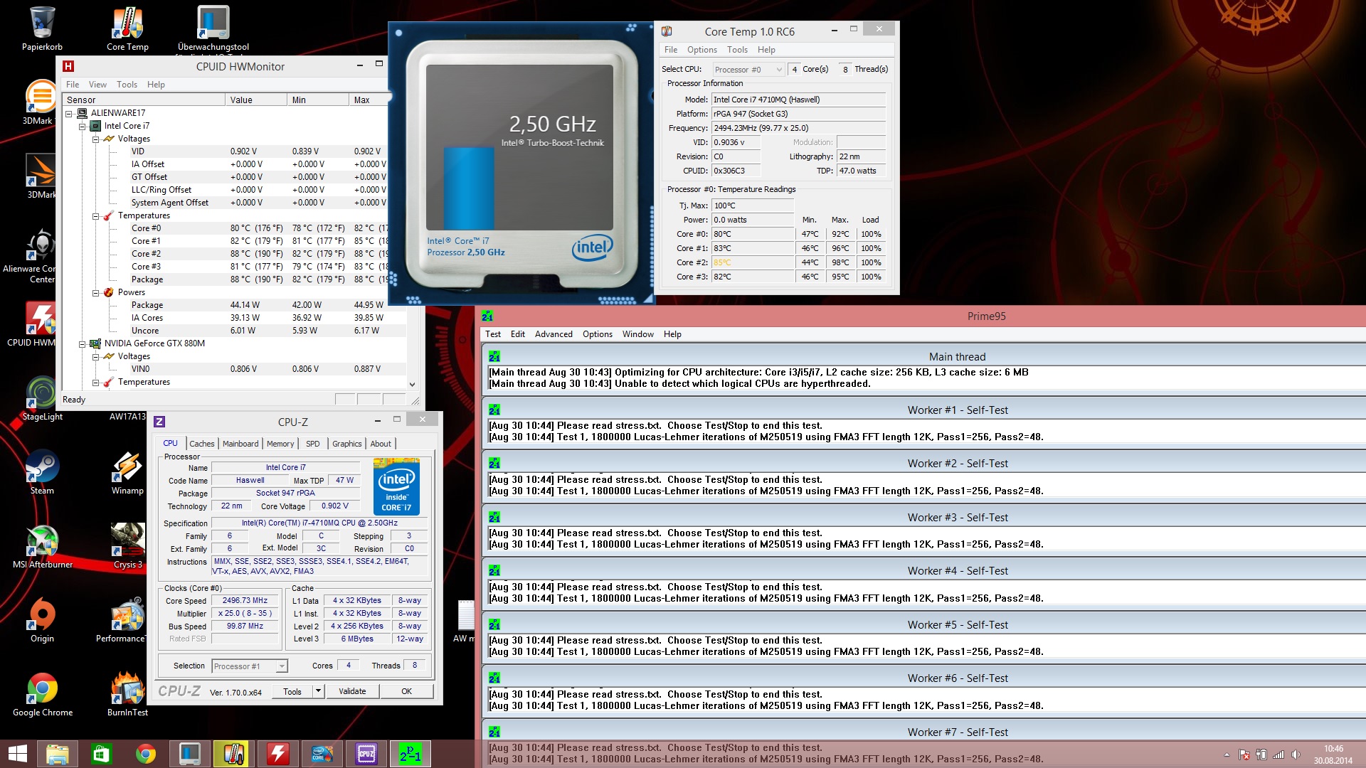Click the Tools button in CPU-Z
Image resolution: width=1366 pixels, height=768 pixels.
[292, 691]
